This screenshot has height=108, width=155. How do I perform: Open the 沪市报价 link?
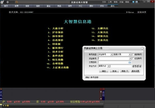point(58,32)
